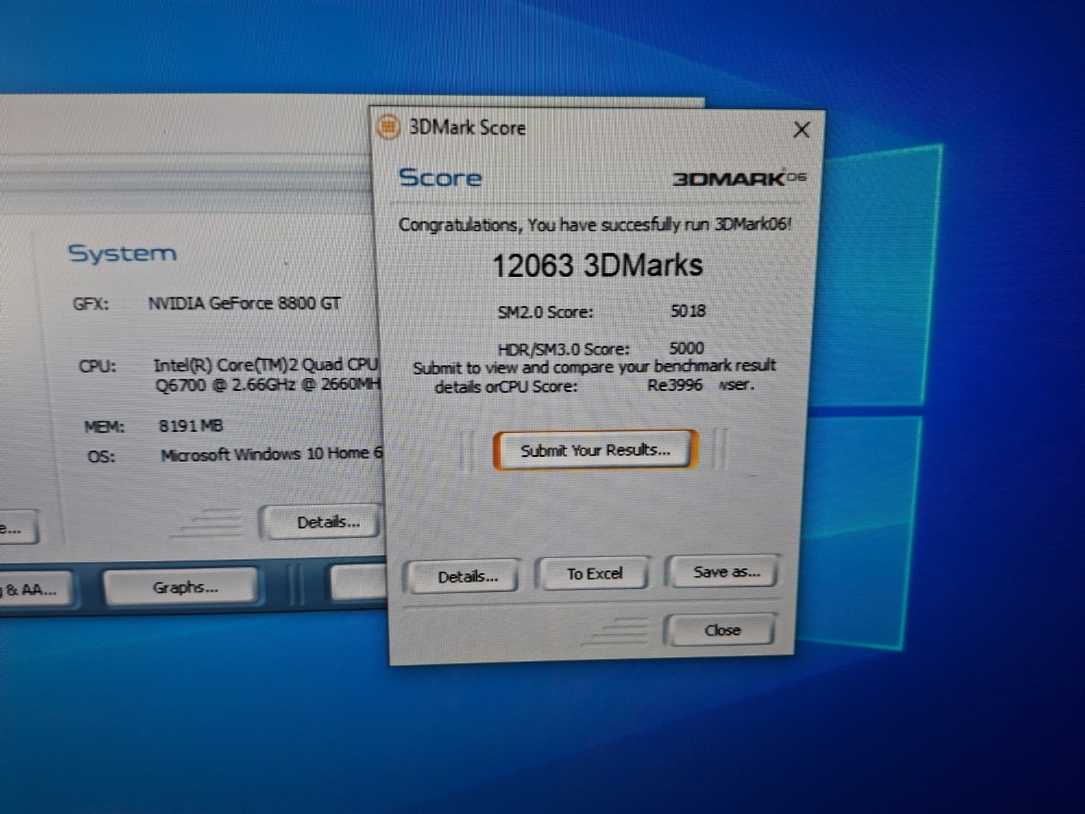The image size is (1085, 814).
Task: Click the 'OS:' label in System panel
Action: click(x=101, y=457)
